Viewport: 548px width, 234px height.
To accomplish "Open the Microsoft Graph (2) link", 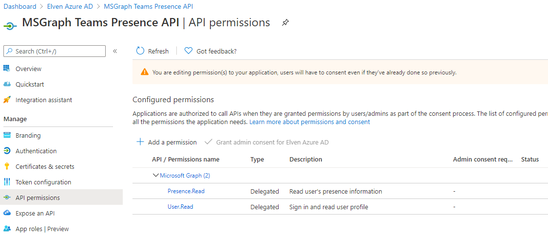I will click(185, 176).
